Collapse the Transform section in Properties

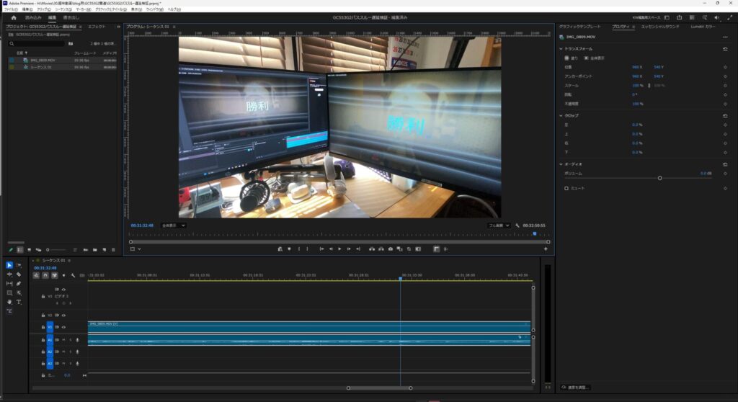pos(561,48)
